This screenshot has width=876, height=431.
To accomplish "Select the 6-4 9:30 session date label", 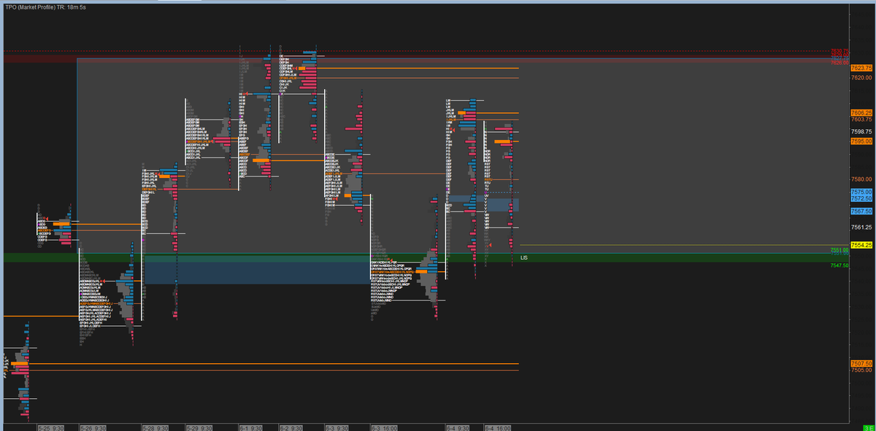I will [458, 427].
